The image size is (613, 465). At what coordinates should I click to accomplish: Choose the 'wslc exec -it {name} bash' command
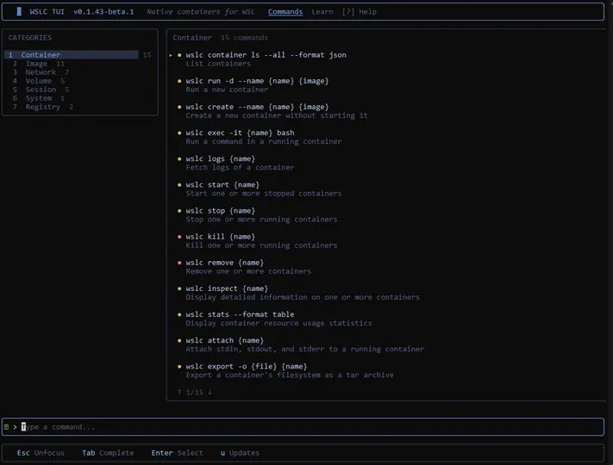[x=240, y=133]
